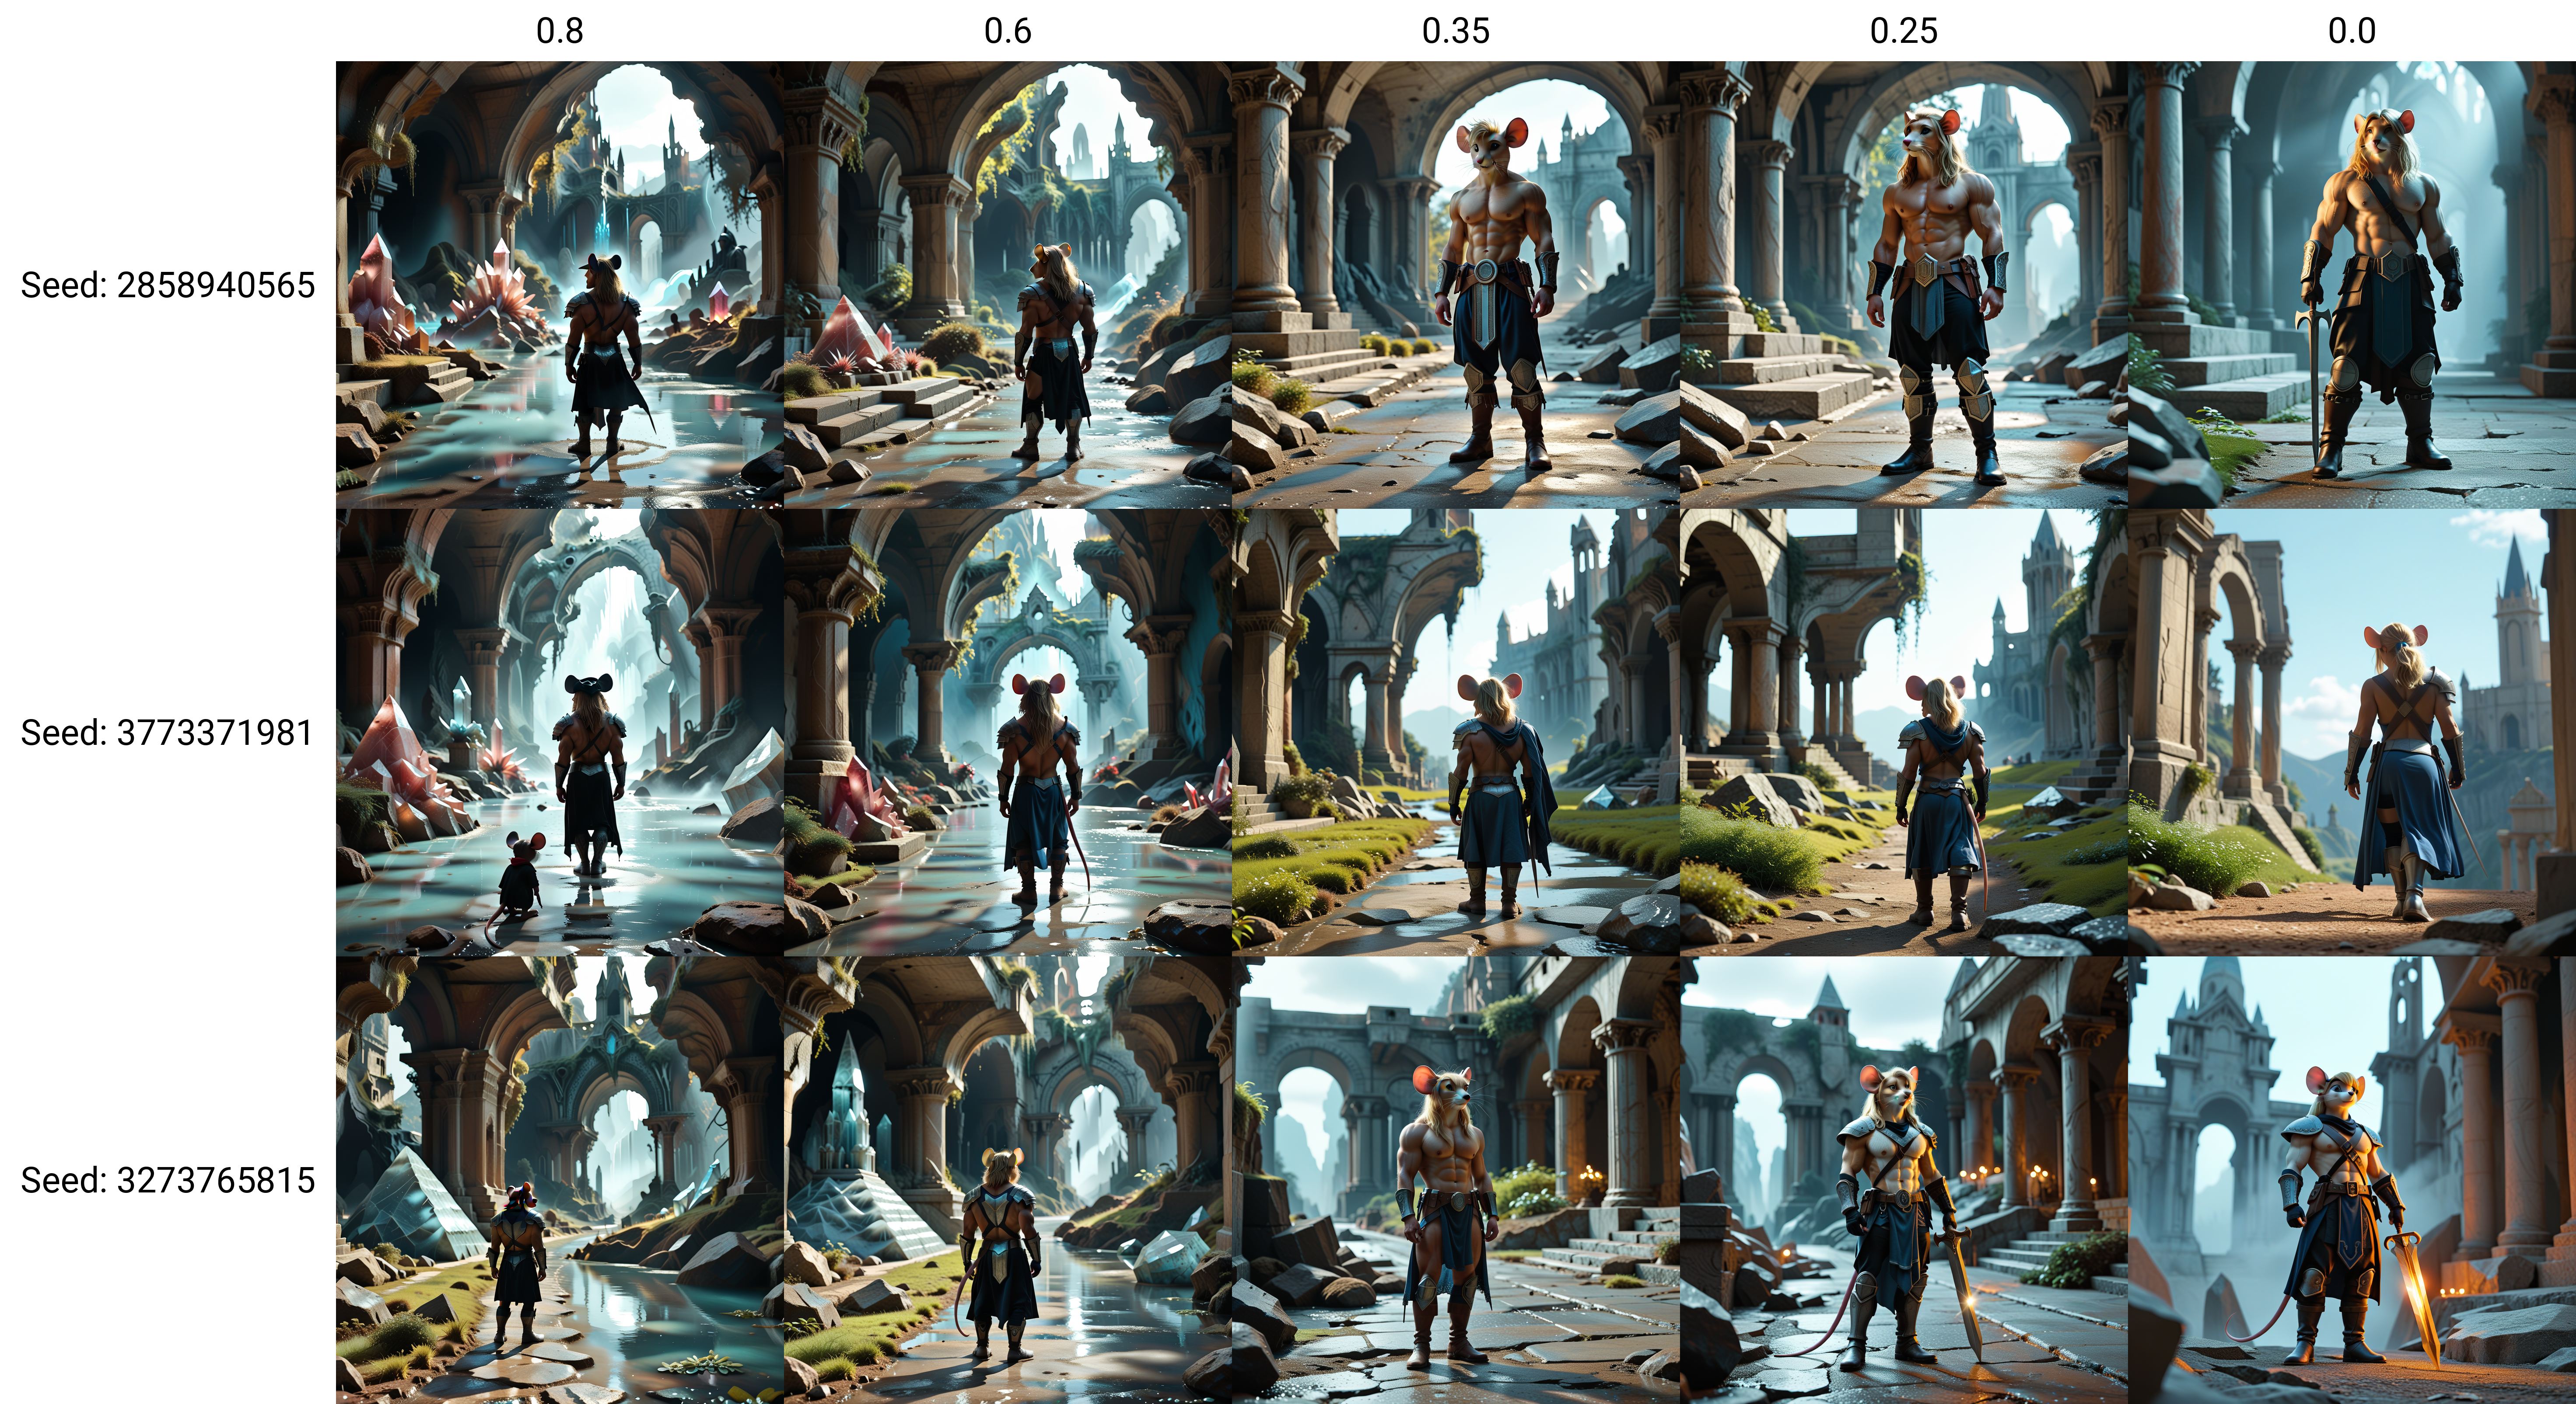The image size is (2576, 1404).
Task: Click image at column 0.0, seed 2858940565
Action: [x=2352, y=285]
